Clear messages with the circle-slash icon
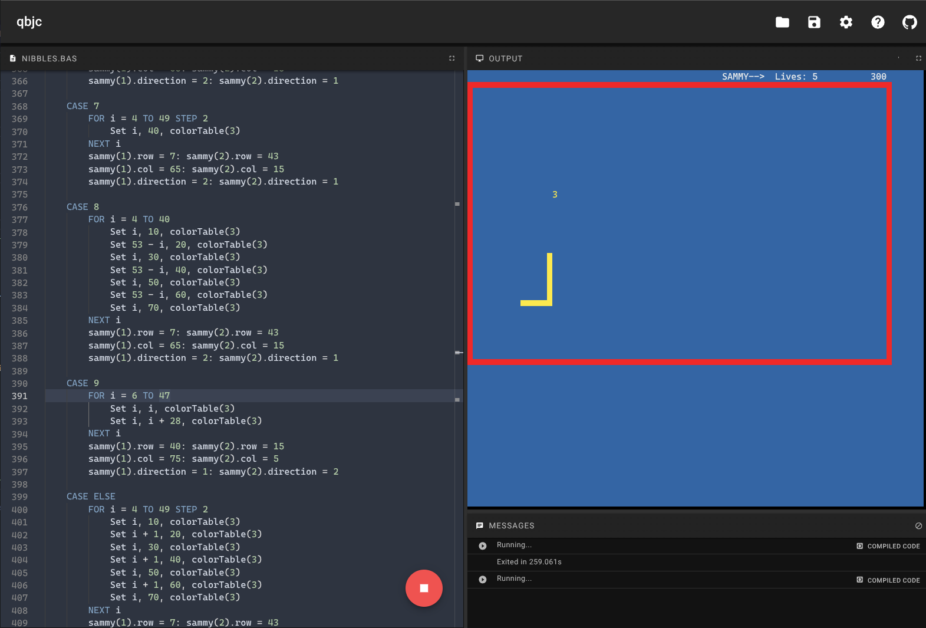The height and width of the screenshot is (628, 926). (918, 526)
